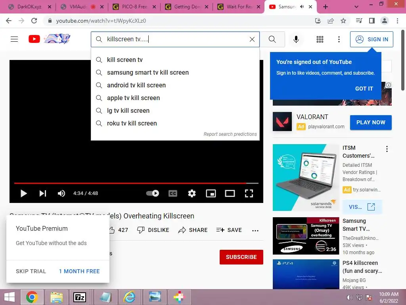Click the ITSM solarwinds ad thumbnail

click(306, 178)
